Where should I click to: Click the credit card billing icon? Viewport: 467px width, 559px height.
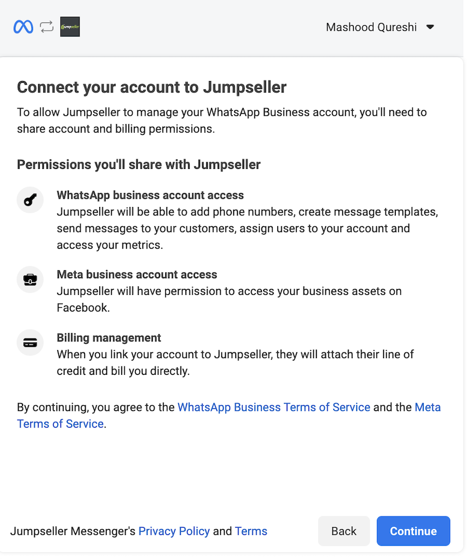(x=30, y=342)
